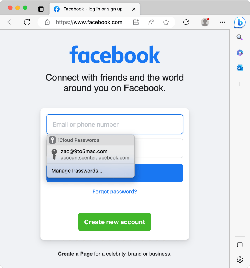
Task: Open the Apps grid icon in address bar
Action: (136, 22)
